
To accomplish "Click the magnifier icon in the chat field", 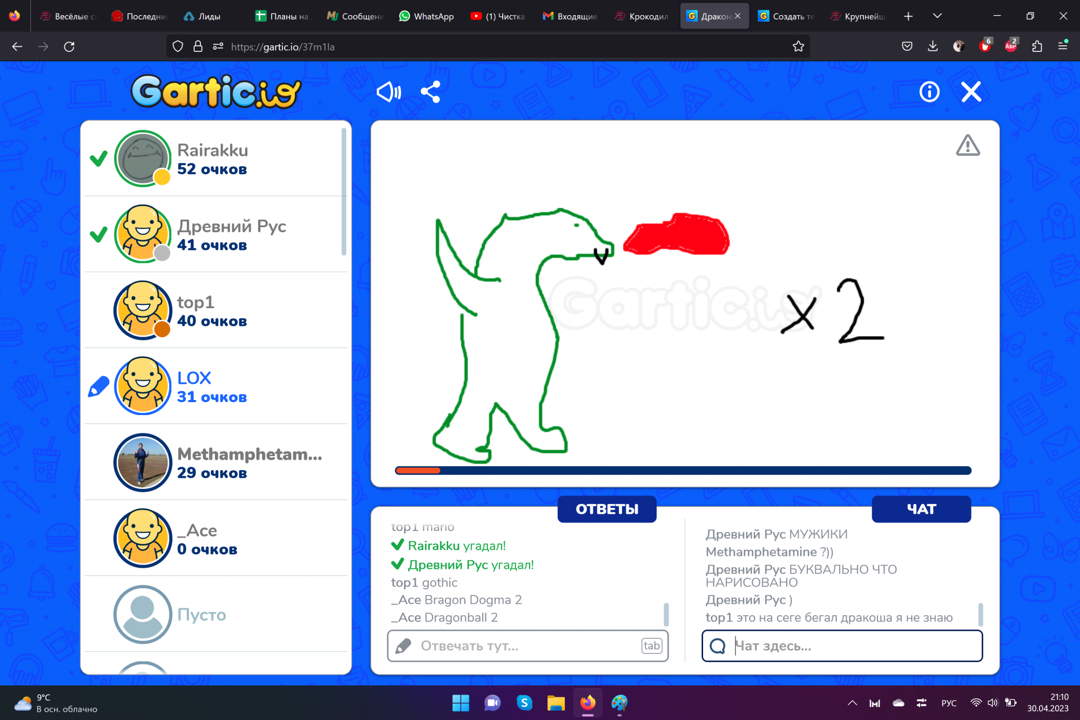I will (x=718, y=646).
